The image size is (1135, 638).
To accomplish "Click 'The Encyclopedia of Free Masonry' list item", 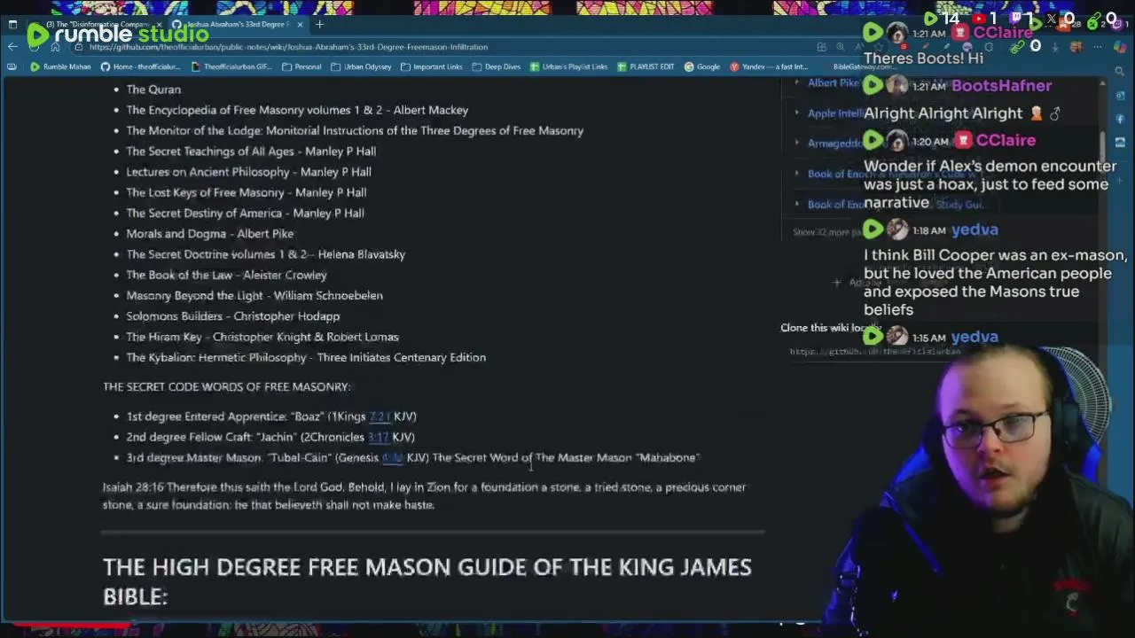I will [x=297, y=110].
